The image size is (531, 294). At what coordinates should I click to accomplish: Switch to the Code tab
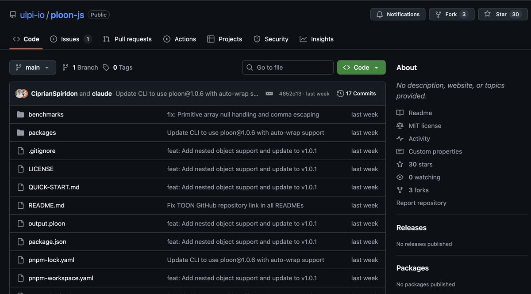tap(26, 39)
